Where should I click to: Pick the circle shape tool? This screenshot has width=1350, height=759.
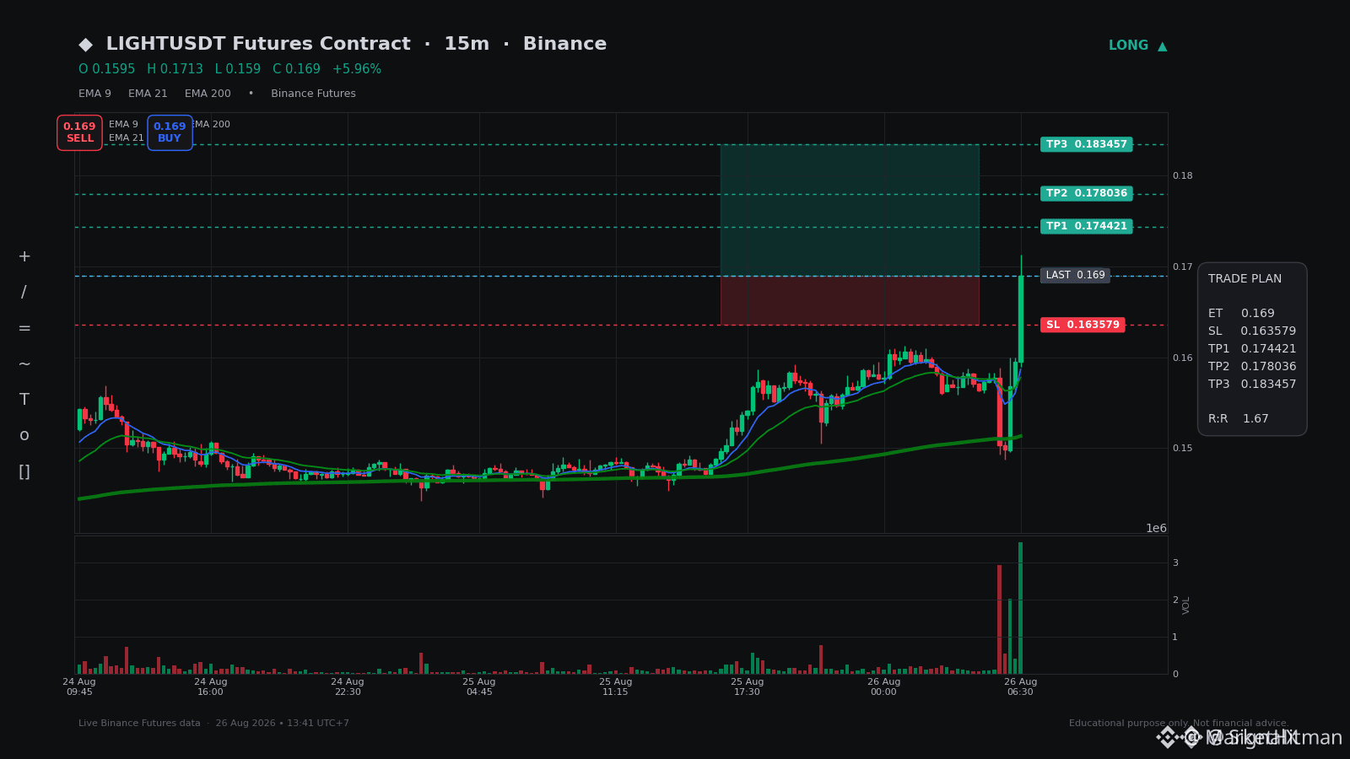[x=24, y=435]
